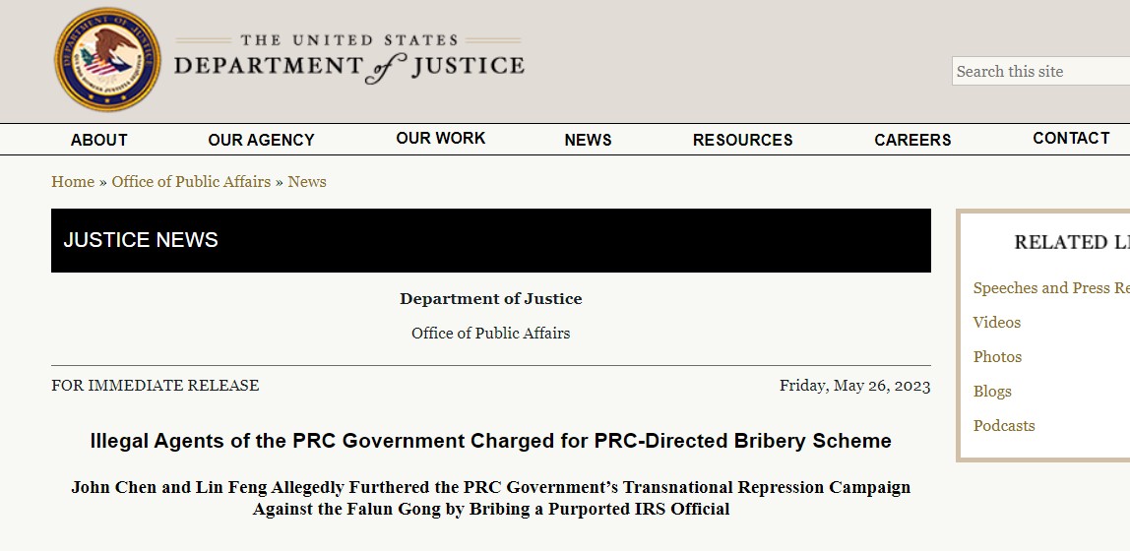Open the Photos related link

pyautogui.click(x=997, y=356)
